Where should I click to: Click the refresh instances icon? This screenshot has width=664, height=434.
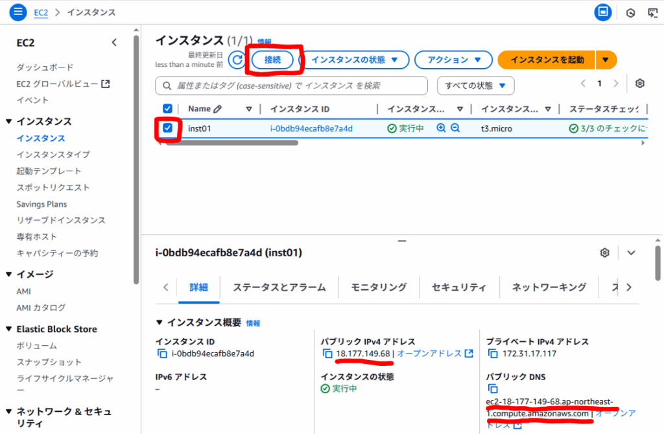tap(237, 60)
